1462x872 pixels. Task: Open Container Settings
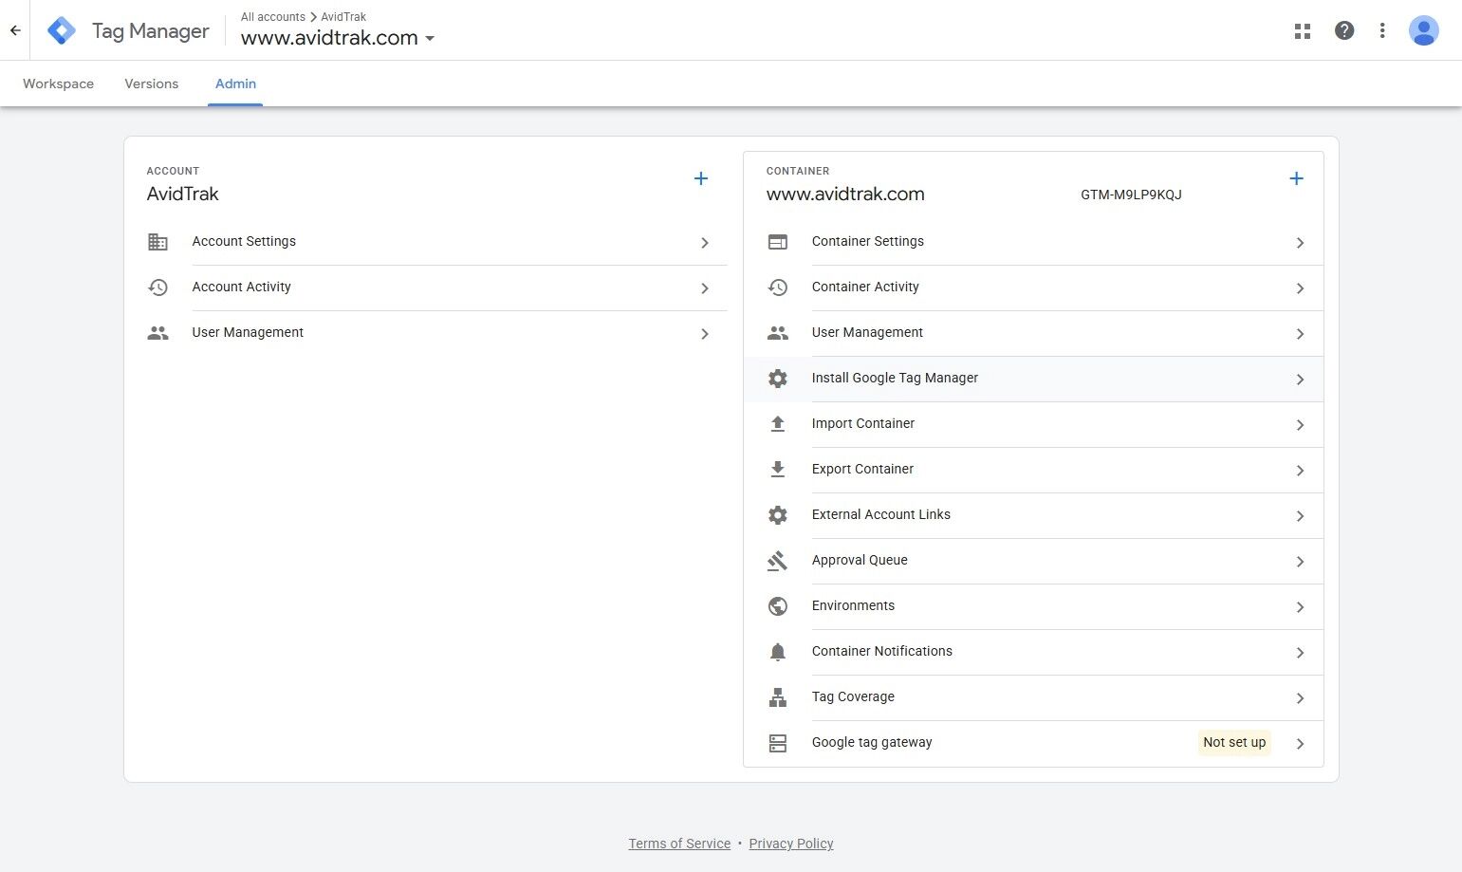[1033, 242]
